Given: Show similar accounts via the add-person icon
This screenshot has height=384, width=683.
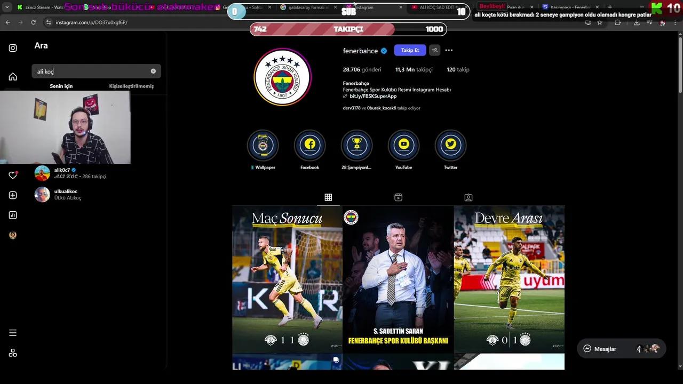Looking at the screenshot, I should [434, 50].
